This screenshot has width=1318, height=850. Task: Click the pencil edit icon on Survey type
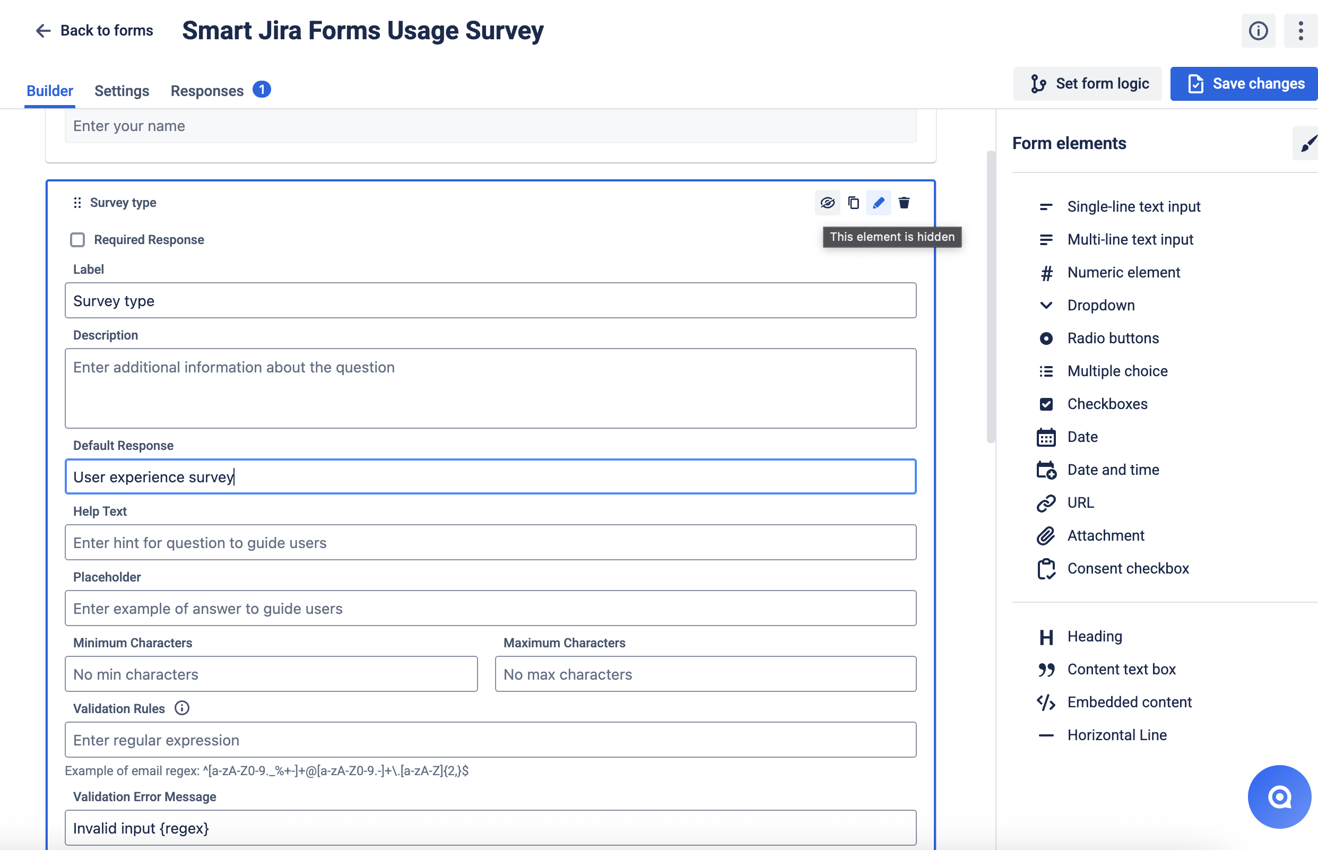[878, 203]
